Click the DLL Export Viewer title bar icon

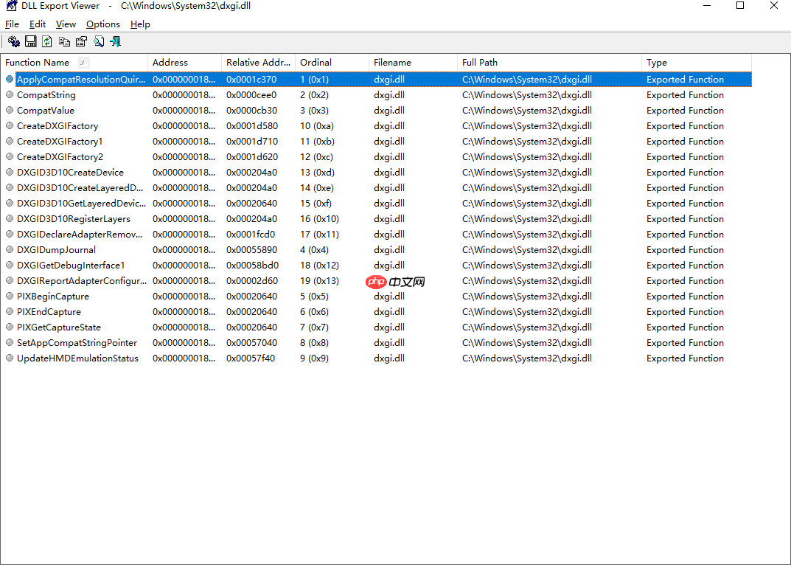tap(11, 6)
